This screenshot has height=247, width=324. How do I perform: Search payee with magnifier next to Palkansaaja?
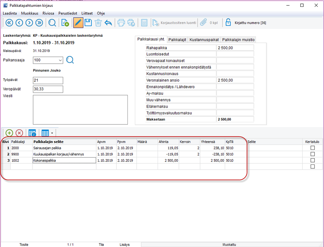70,60
